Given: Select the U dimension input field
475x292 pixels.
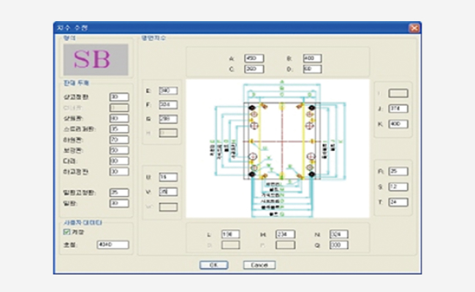Looking at the screenshot, I should (168, 177).
